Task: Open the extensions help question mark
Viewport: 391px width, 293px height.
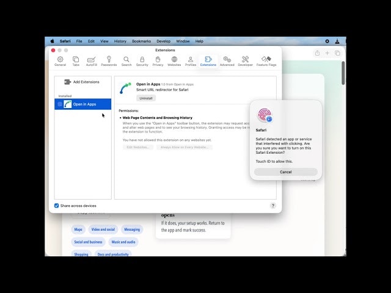Action: coord(273,206)
